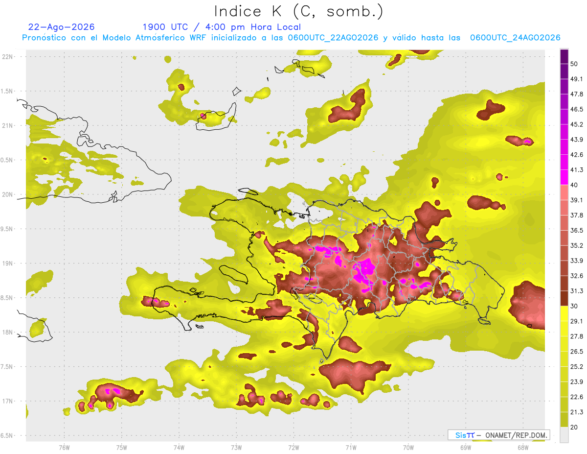Click longitude axis label "72W"

click(x=293, y=448)
